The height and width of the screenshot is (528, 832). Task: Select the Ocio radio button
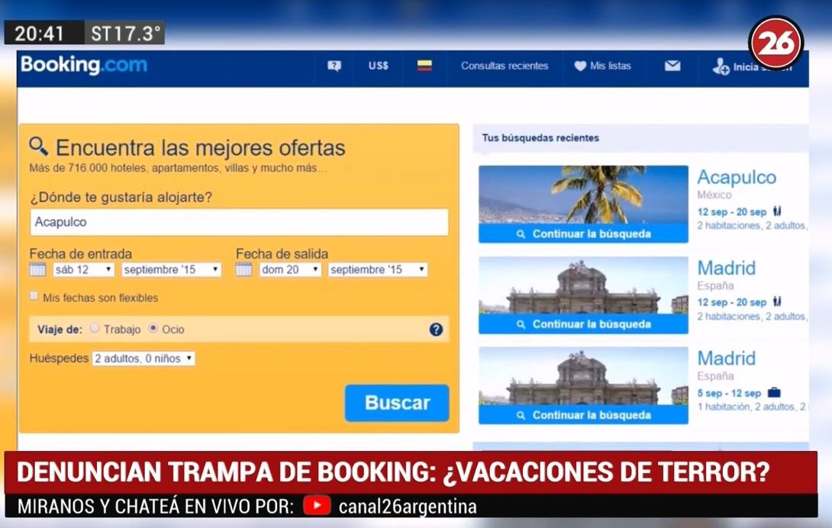tap(153, 328)
